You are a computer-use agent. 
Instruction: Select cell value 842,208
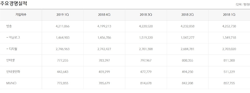click(x=187, y=83)
